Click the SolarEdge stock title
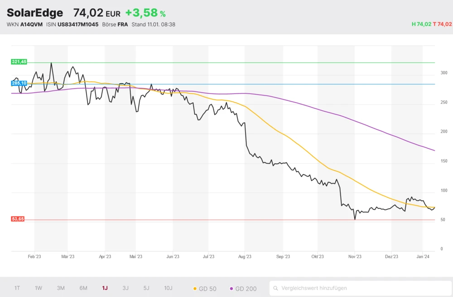Image resolution: width=453 pixels, height=297 pixels. click(x=35, y=13)
